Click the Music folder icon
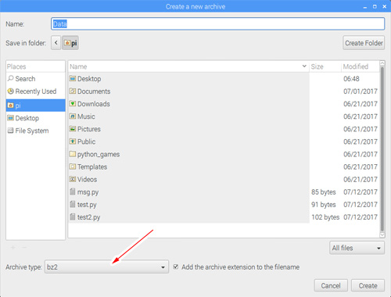Viewport: 391px width, 297px height. (73, 116)
